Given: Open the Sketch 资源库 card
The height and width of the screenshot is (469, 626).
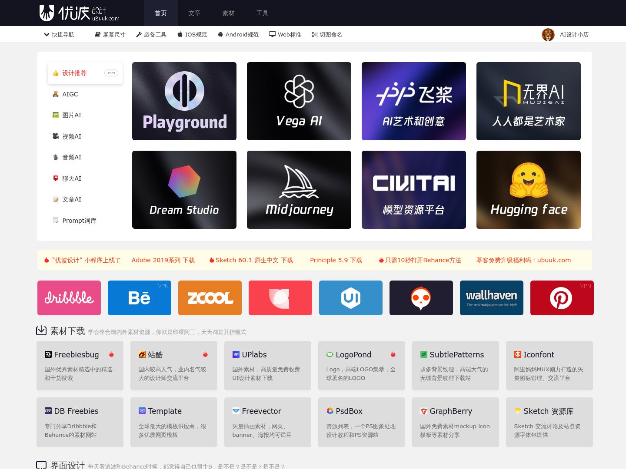Looking at the screenshot, I should (549, 422).
